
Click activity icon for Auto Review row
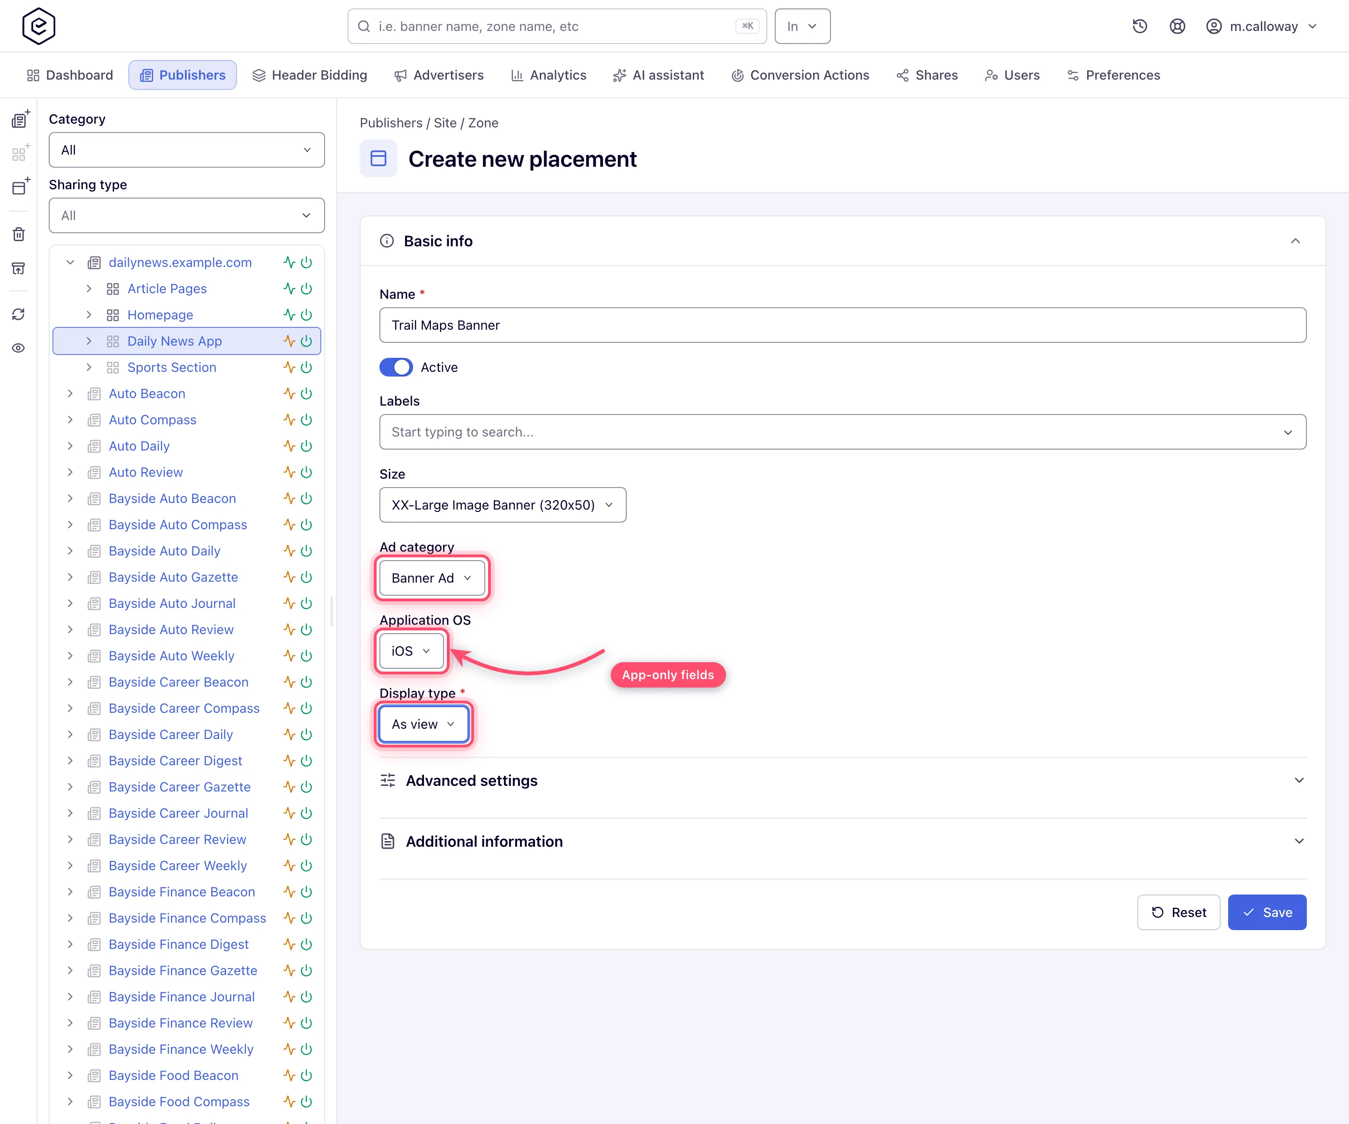tap(289, 472)
